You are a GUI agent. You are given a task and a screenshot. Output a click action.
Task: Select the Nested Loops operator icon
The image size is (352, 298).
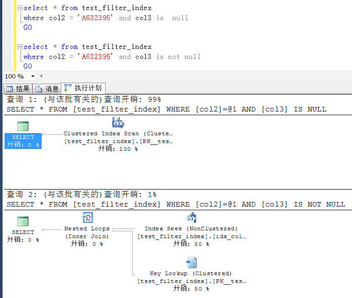click(87, 218)
